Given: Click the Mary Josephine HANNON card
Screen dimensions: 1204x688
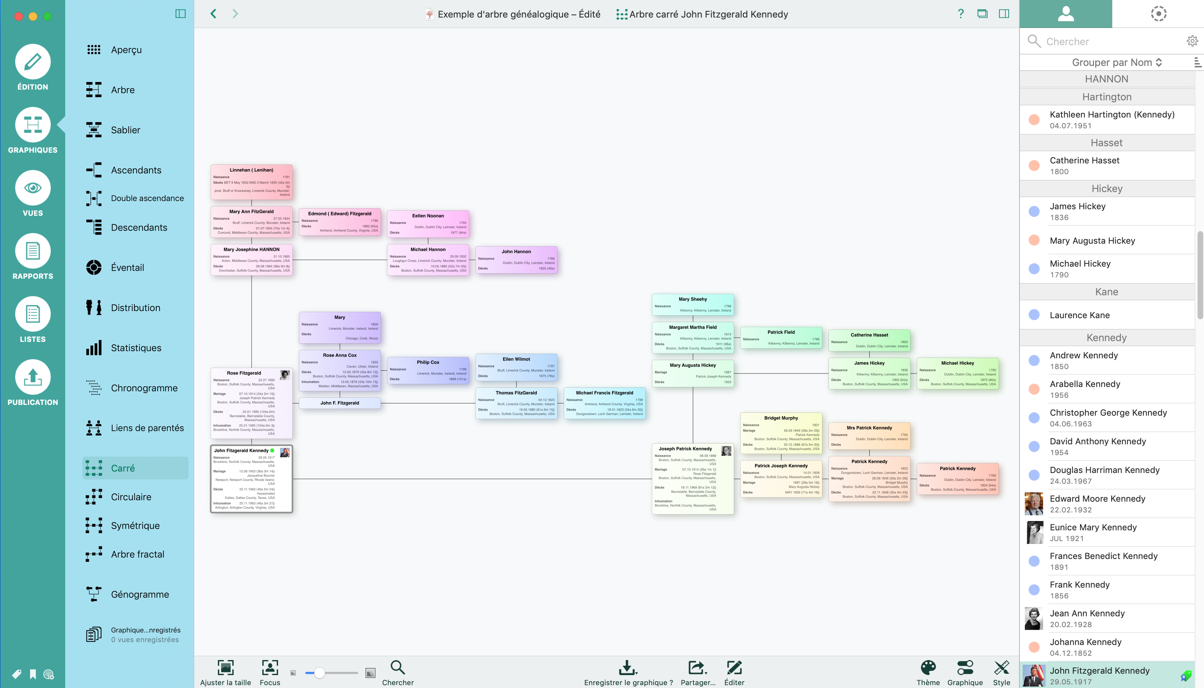Looking at the screenshot, I should [252, 259].
